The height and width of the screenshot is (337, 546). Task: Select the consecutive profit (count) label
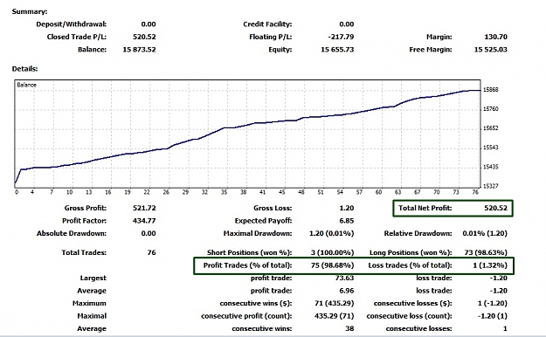click(246, 316)
